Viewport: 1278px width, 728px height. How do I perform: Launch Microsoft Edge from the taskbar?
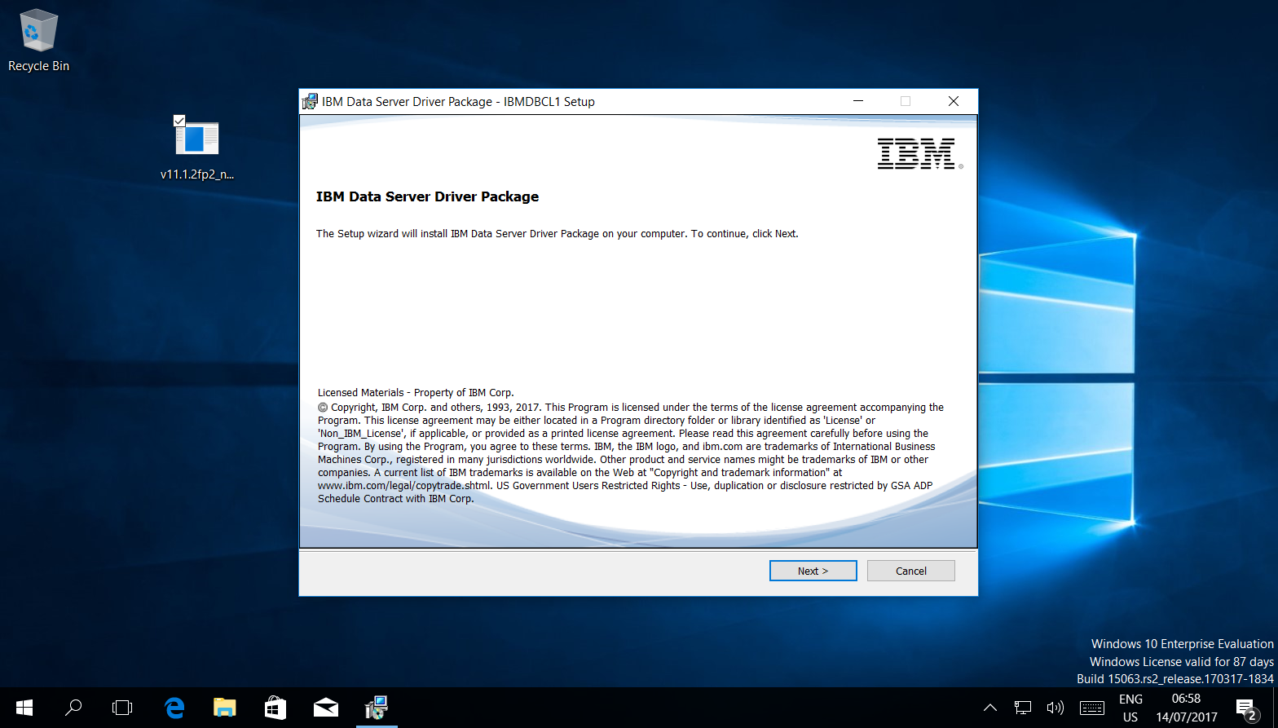coord(174,708)
